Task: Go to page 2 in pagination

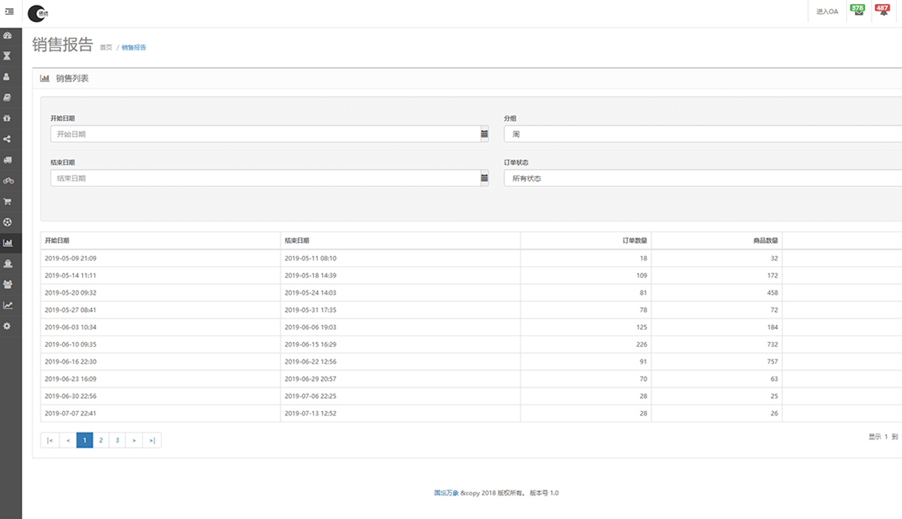Action: 101,440
